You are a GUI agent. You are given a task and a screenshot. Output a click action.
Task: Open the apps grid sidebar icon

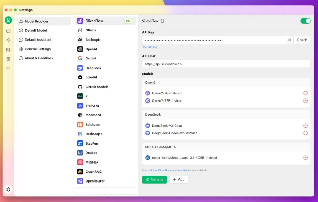(8, 59)
